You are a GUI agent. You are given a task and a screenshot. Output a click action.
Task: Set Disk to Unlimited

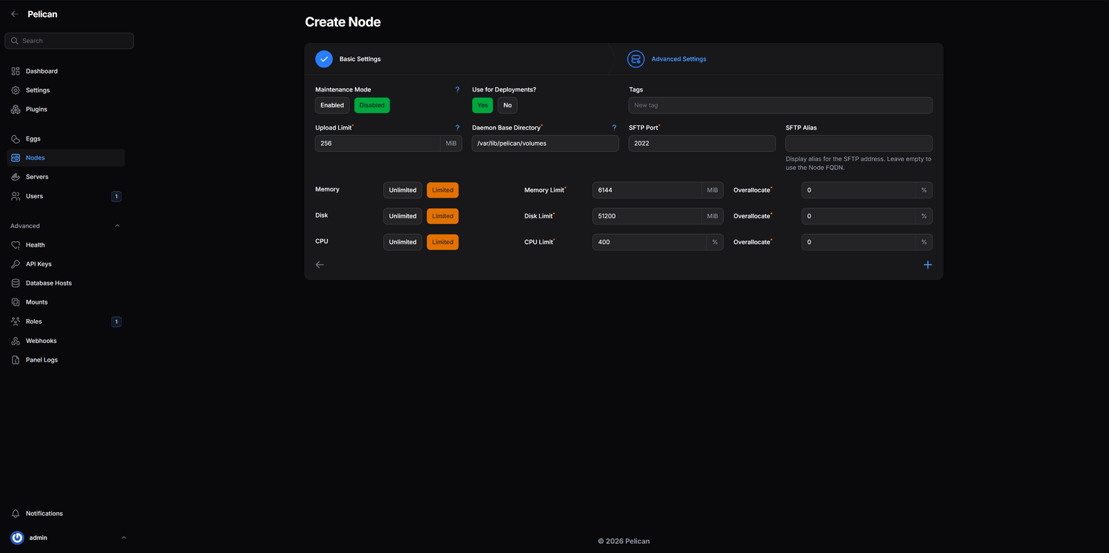(x=403, y=216)
